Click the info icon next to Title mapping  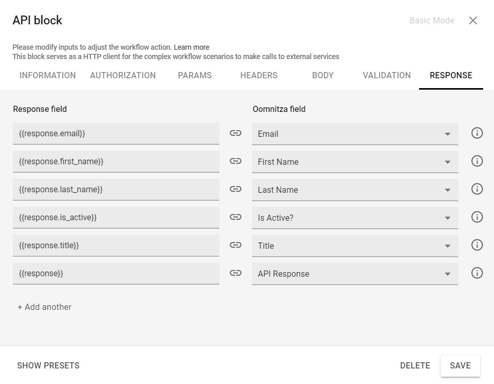[476, 245]
